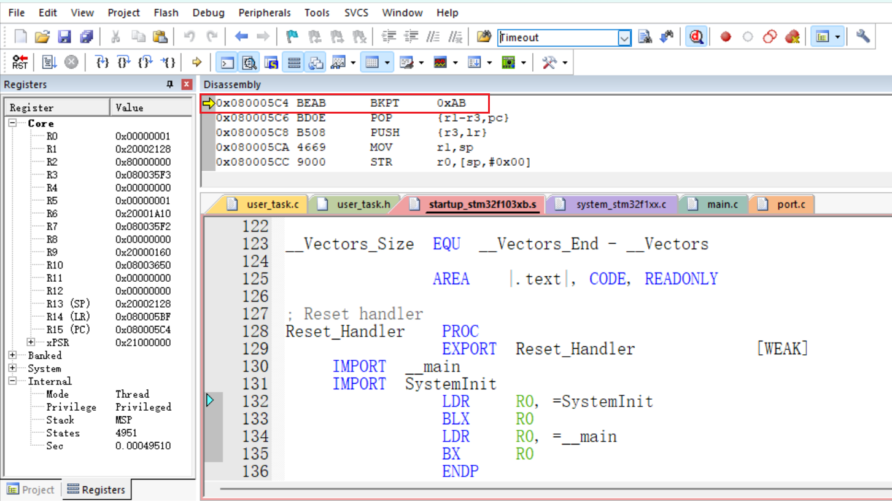Expand the Banked registers group
The height and width of the screenshot is (501, 892).
pyautogui.click(x=13, y=355)
